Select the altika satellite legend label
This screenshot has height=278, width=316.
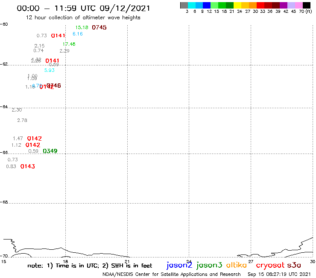click(237, 265)
